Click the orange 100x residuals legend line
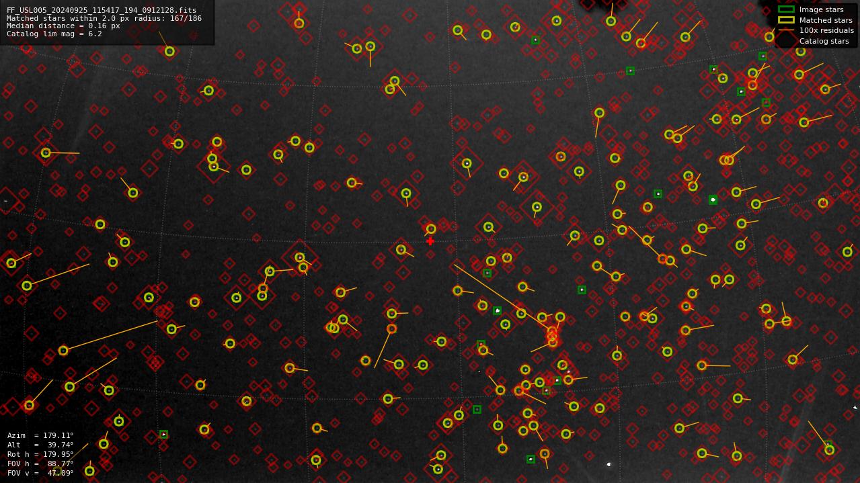 point(786,30)
